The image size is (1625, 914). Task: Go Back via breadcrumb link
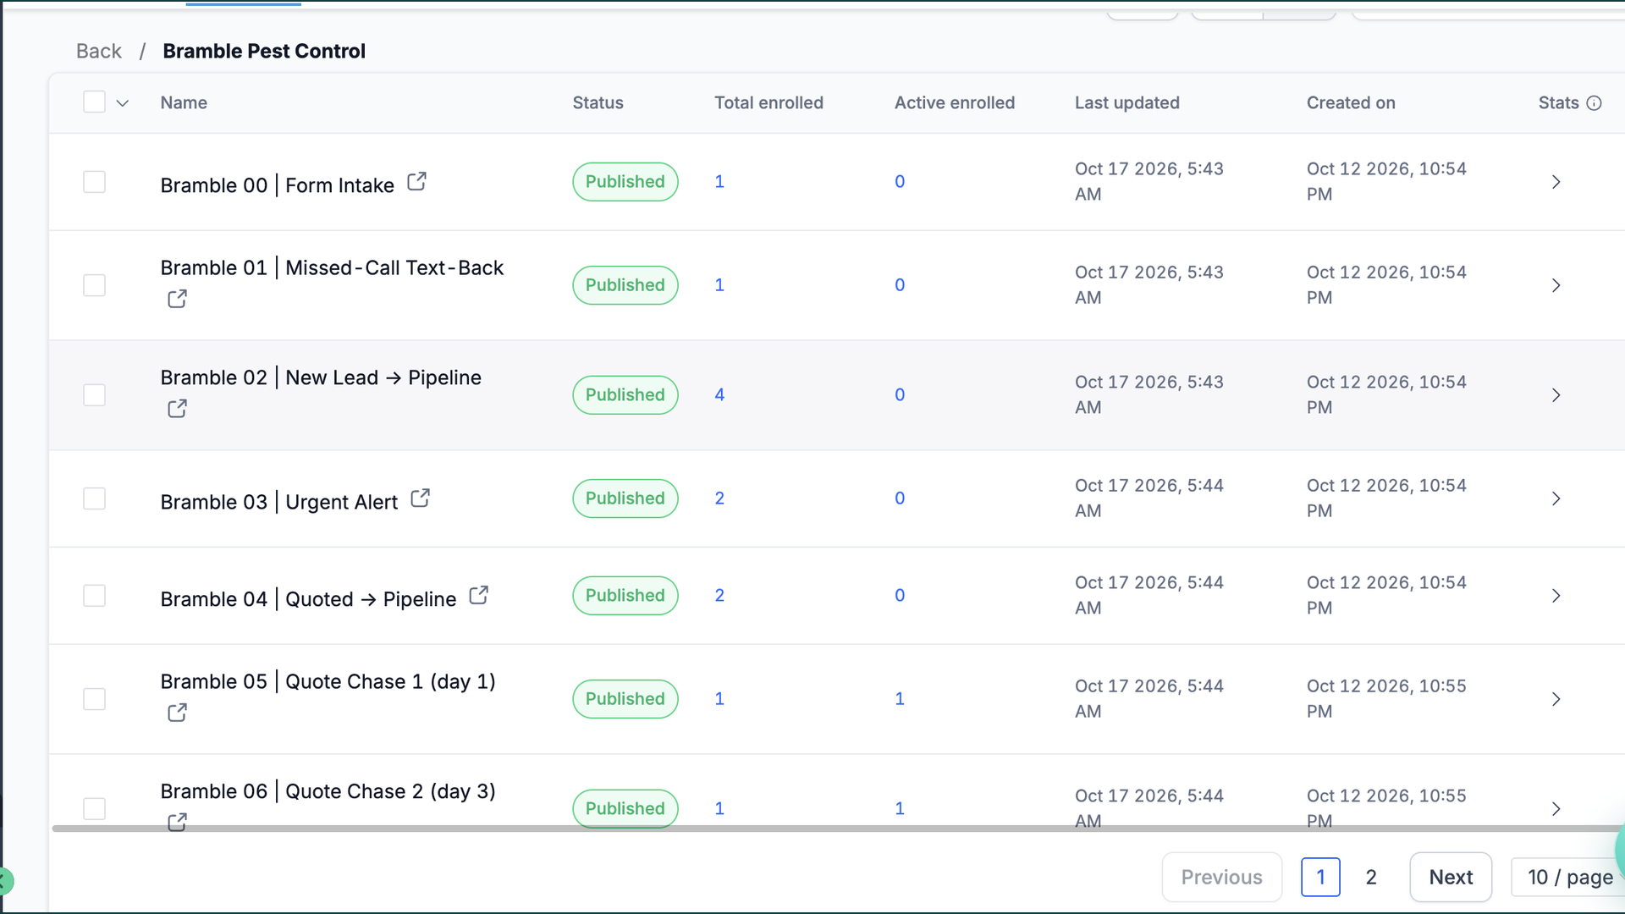[99, 51]
